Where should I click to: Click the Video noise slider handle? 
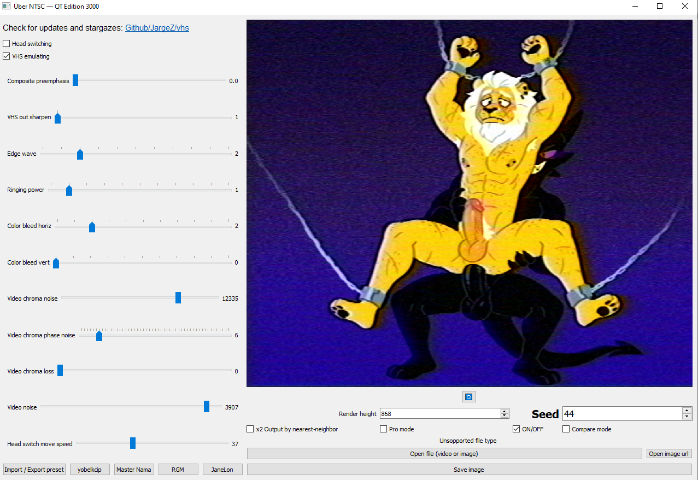pos(207,406)
